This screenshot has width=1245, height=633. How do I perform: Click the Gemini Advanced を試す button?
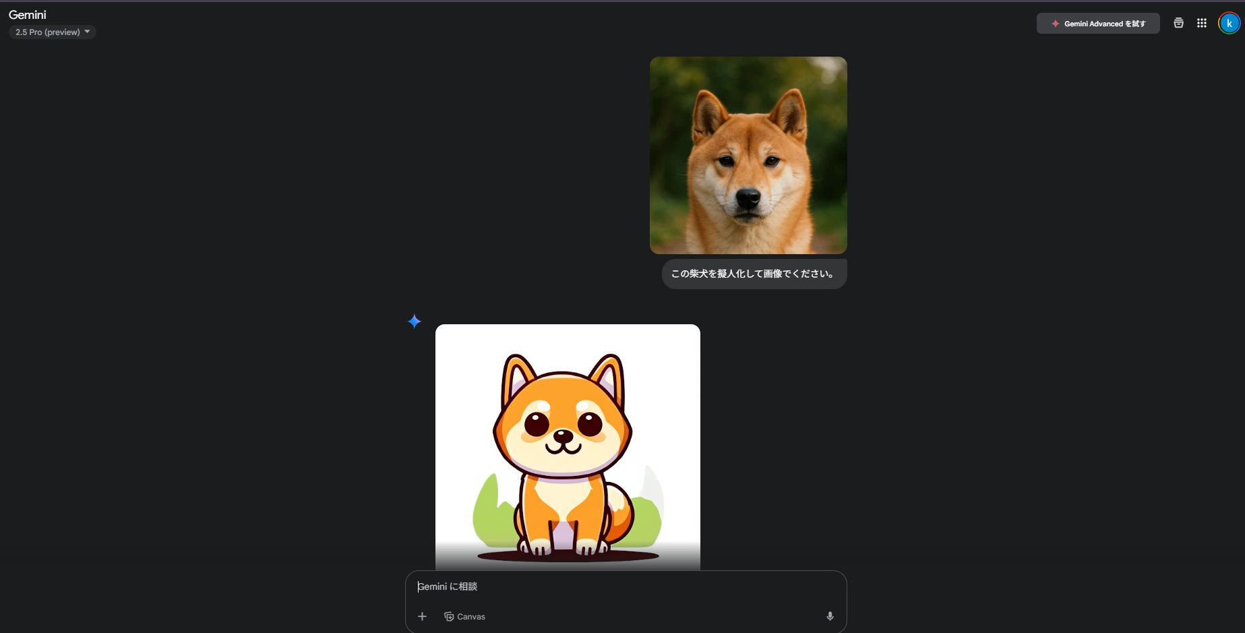[1098, 24]
